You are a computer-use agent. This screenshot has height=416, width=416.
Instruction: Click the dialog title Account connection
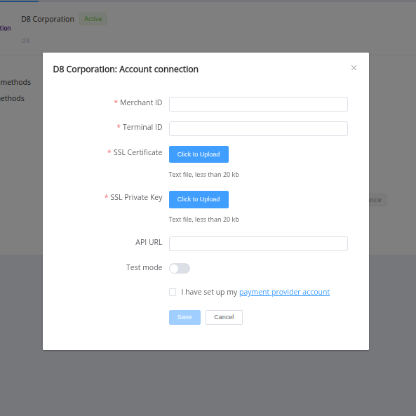pyautogui.click(x=126, y=69)
